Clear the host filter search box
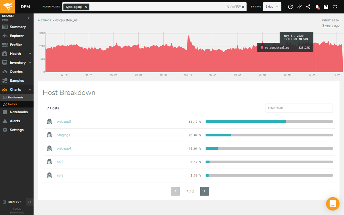 (243, 7)
